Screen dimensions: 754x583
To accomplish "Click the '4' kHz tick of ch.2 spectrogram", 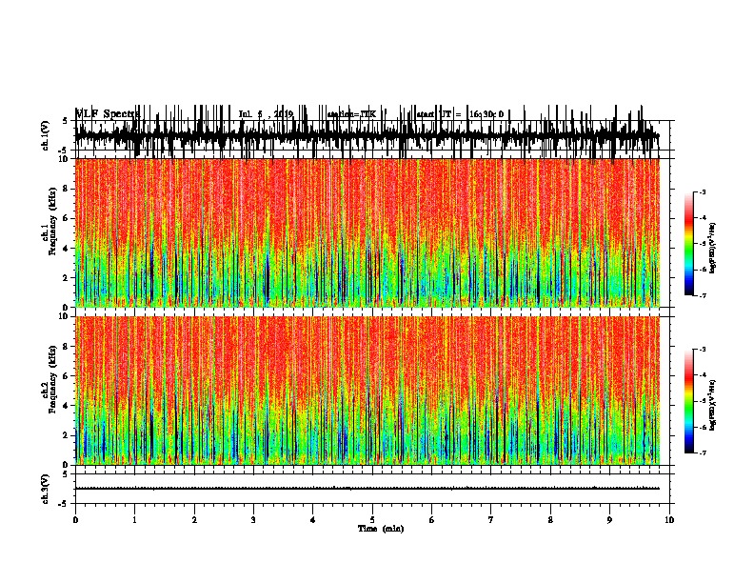I will pyautogui.click(x=67, y=406).
